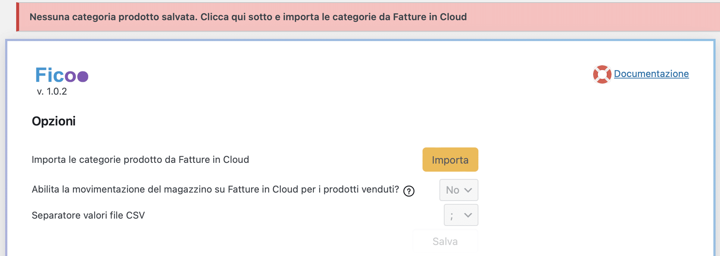Open the CSV separator dropdown
This screenshot has width=720, height=256.
[x=461, y=215]
